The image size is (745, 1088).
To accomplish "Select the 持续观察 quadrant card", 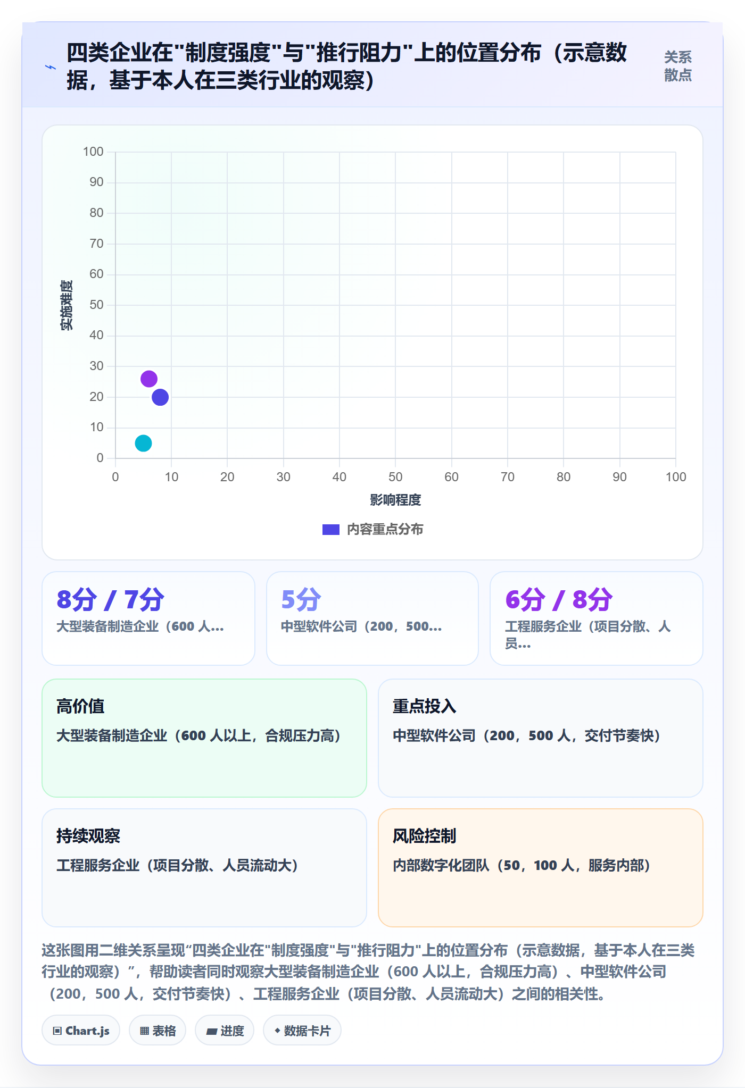I will pos(204,868).
